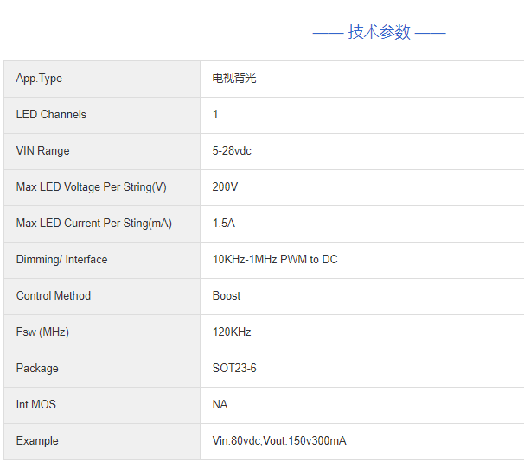The image size is (524, 474).
Task: Click the 电视背光 value cell
Action: tap(234, 79)
